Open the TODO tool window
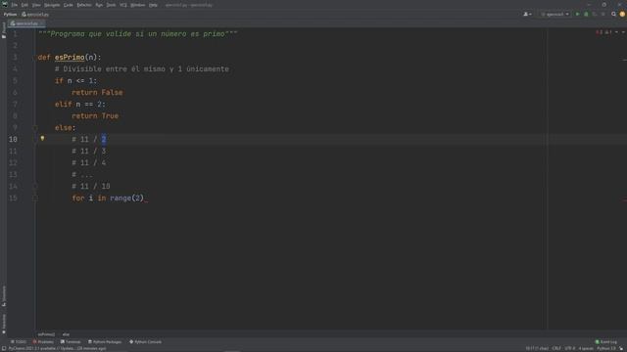 [19, 342]
